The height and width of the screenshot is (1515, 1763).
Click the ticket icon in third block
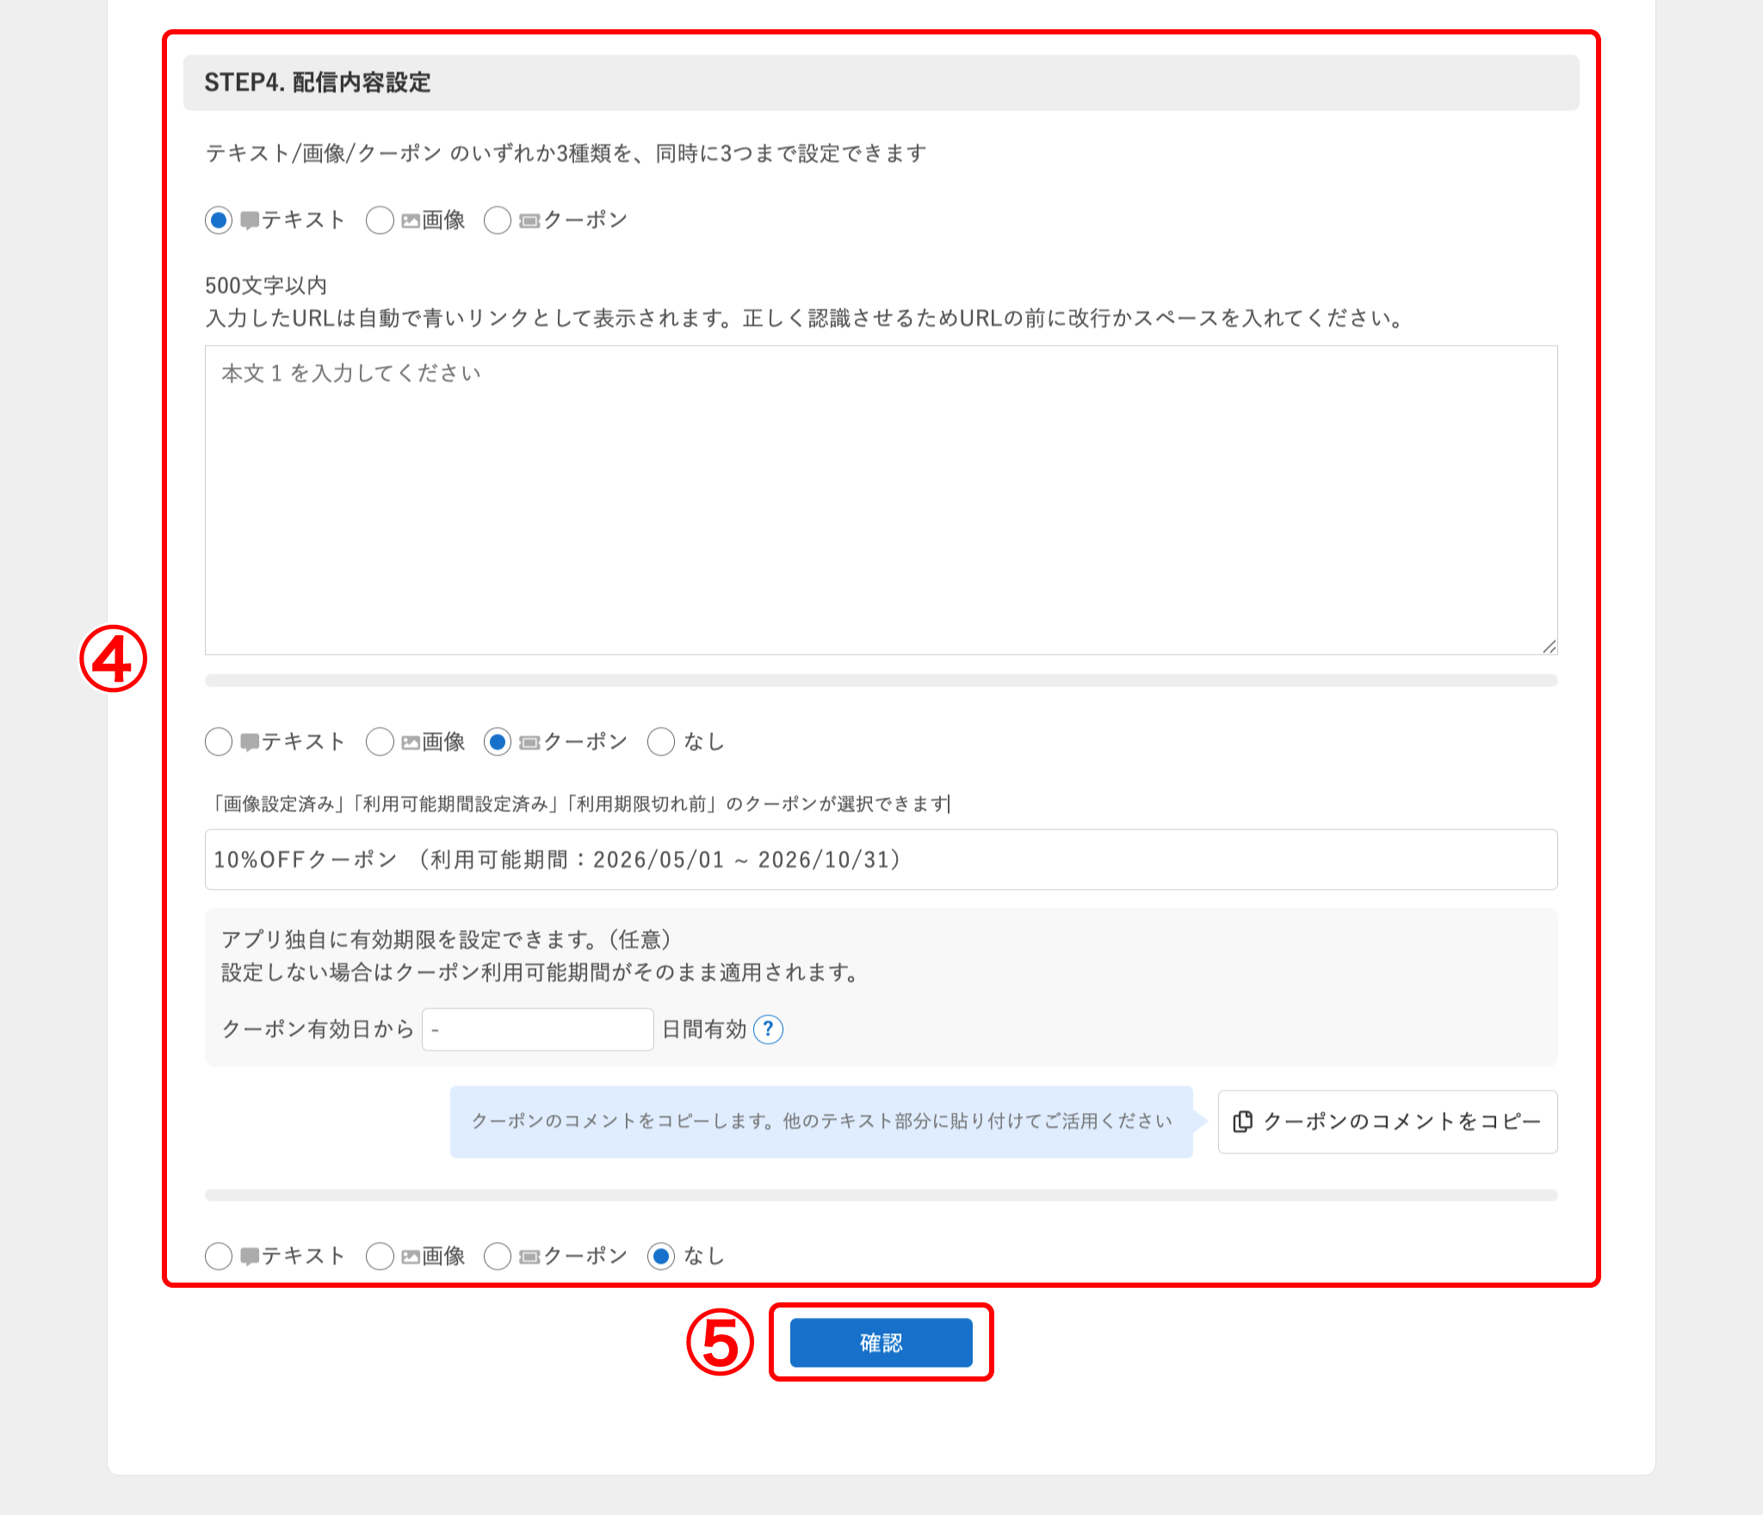coord(529,1258)
